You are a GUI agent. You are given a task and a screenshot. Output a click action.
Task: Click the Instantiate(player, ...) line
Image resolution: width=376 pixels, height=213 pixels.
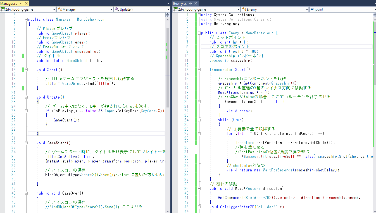coord(105,161)
